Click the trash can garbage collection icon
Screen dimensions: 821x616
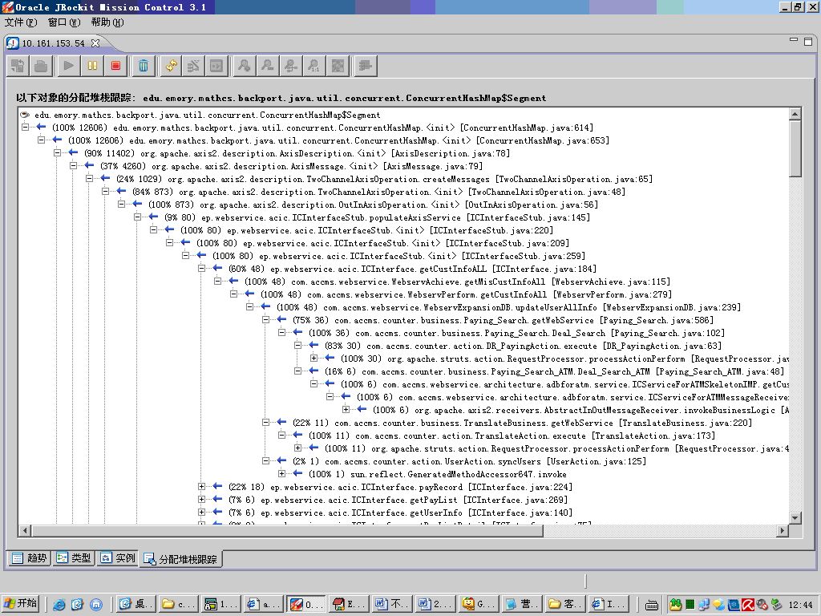(143, 66)
